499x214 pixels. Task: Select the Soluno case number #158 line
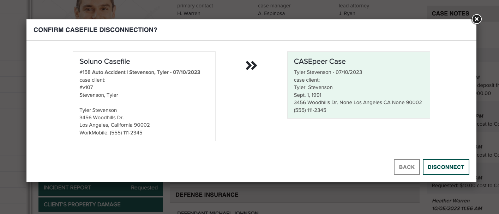point(140,72)
